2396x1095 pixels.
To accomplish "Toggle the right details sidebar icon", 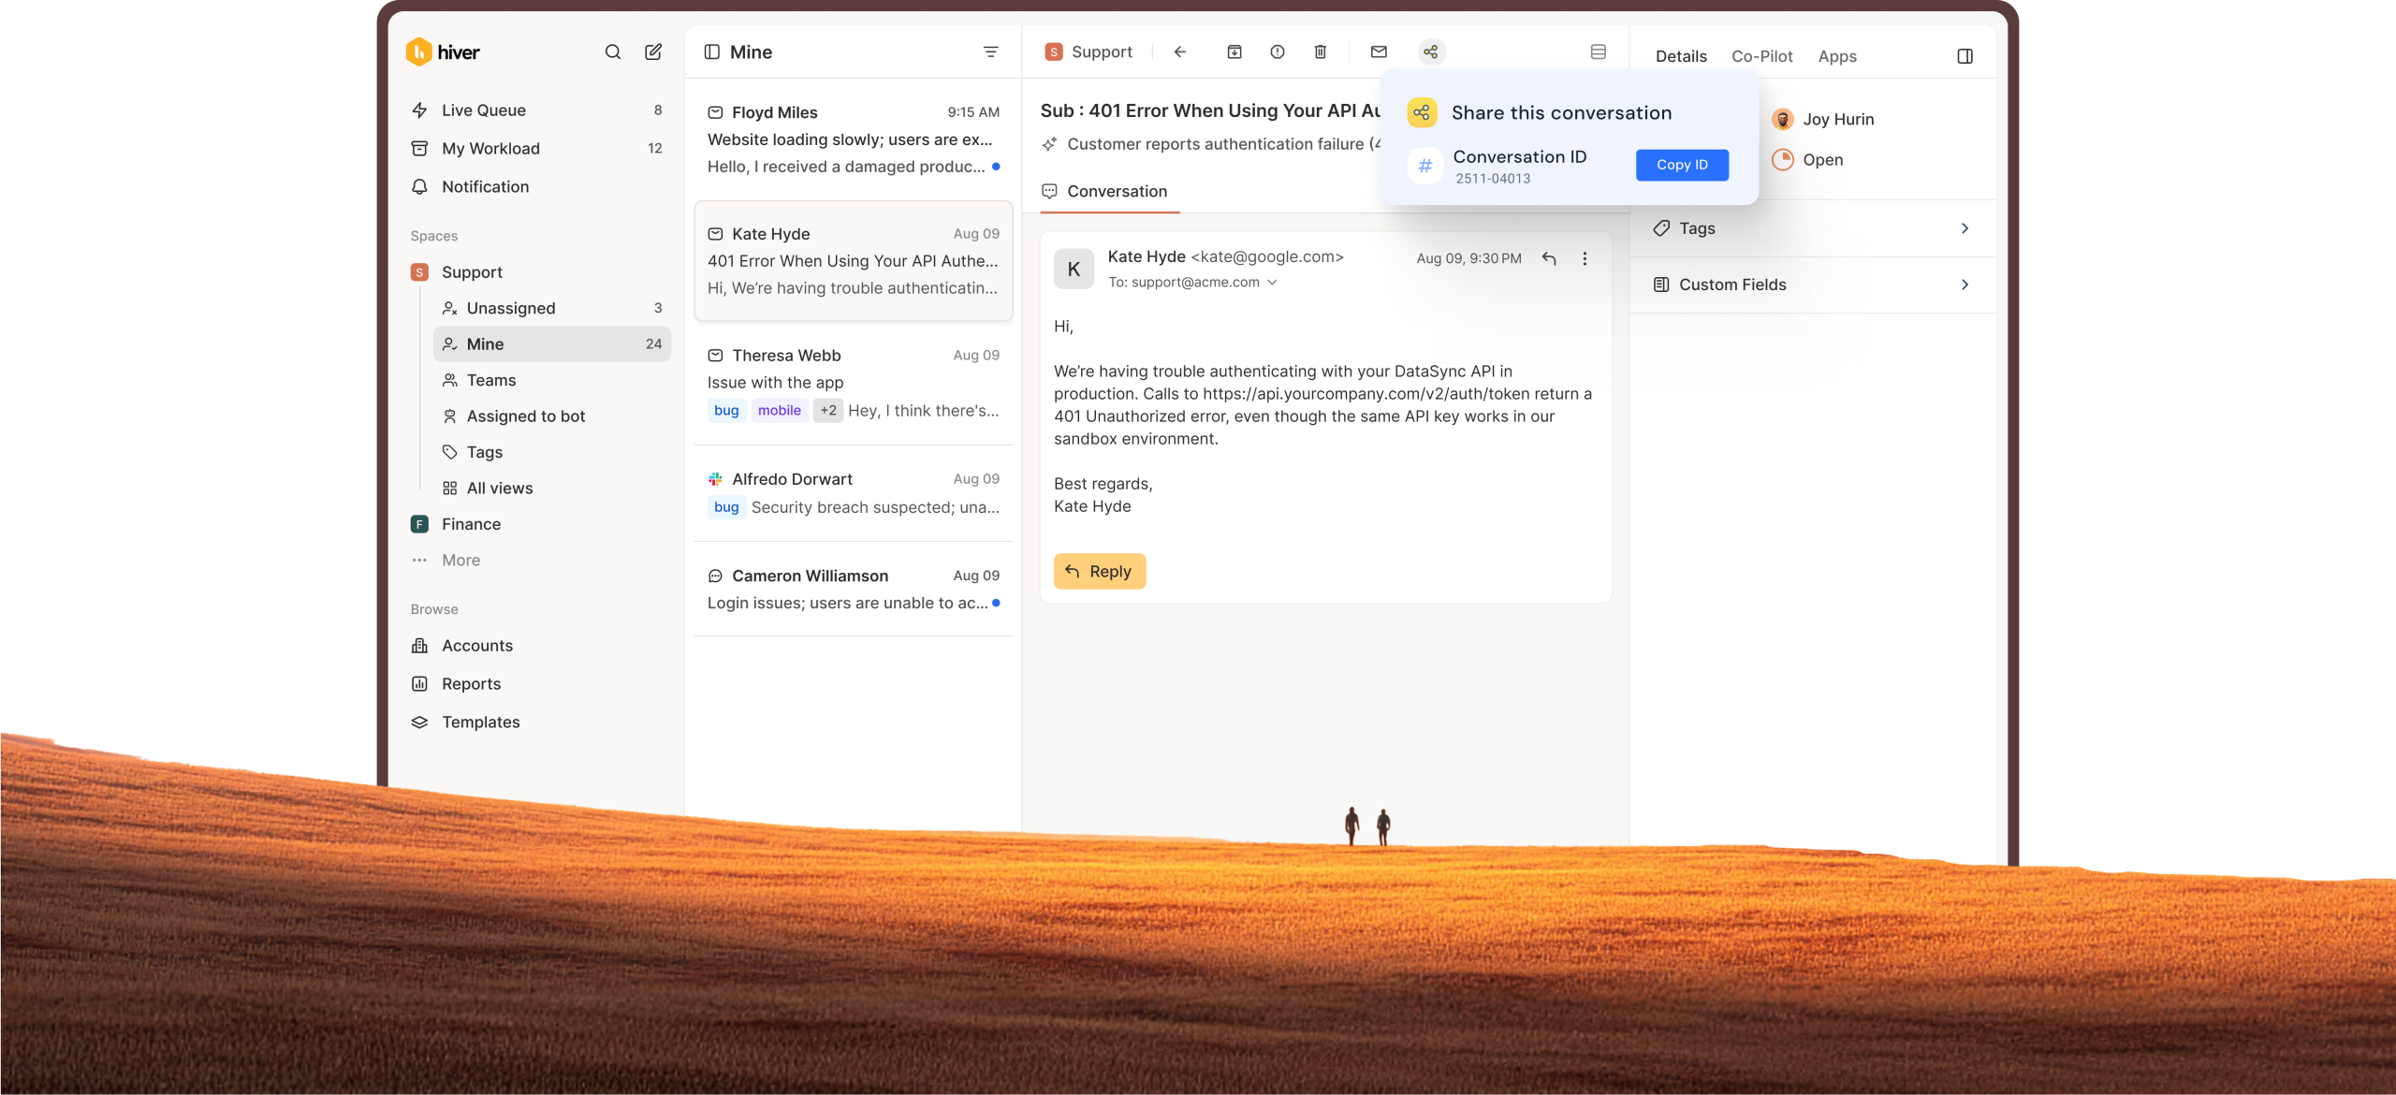I will [1965, 56].
